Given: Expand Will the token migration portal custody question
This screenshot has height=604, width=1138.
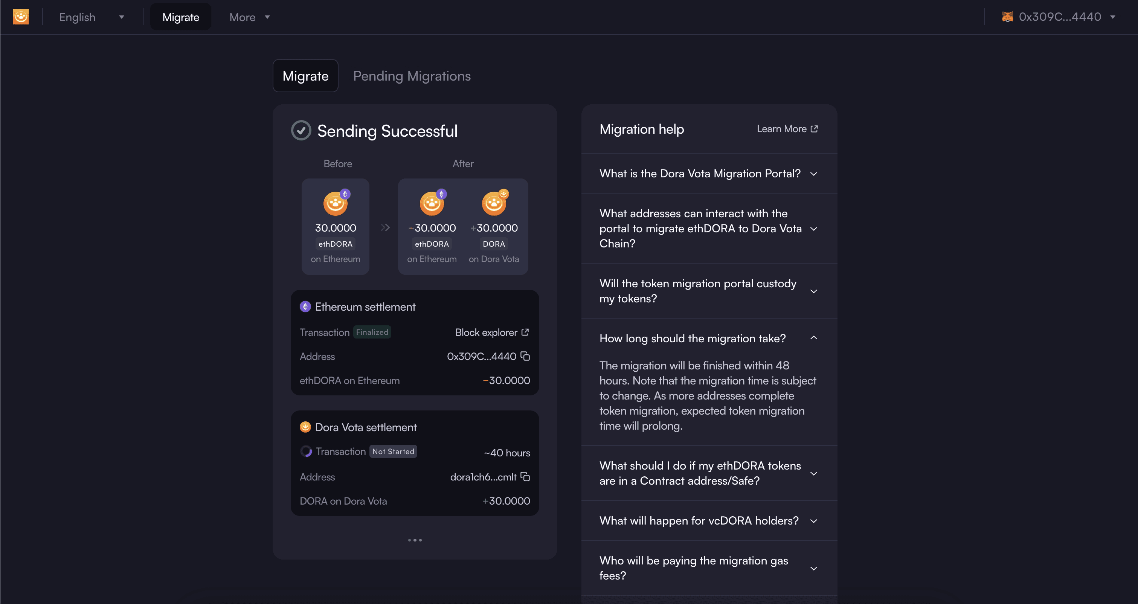Looking at the screenshot, I should 709,291.
